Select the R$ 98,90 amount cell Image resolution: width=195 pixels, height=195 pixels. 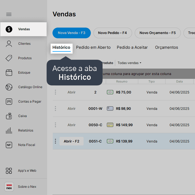[x=123, y=108]
